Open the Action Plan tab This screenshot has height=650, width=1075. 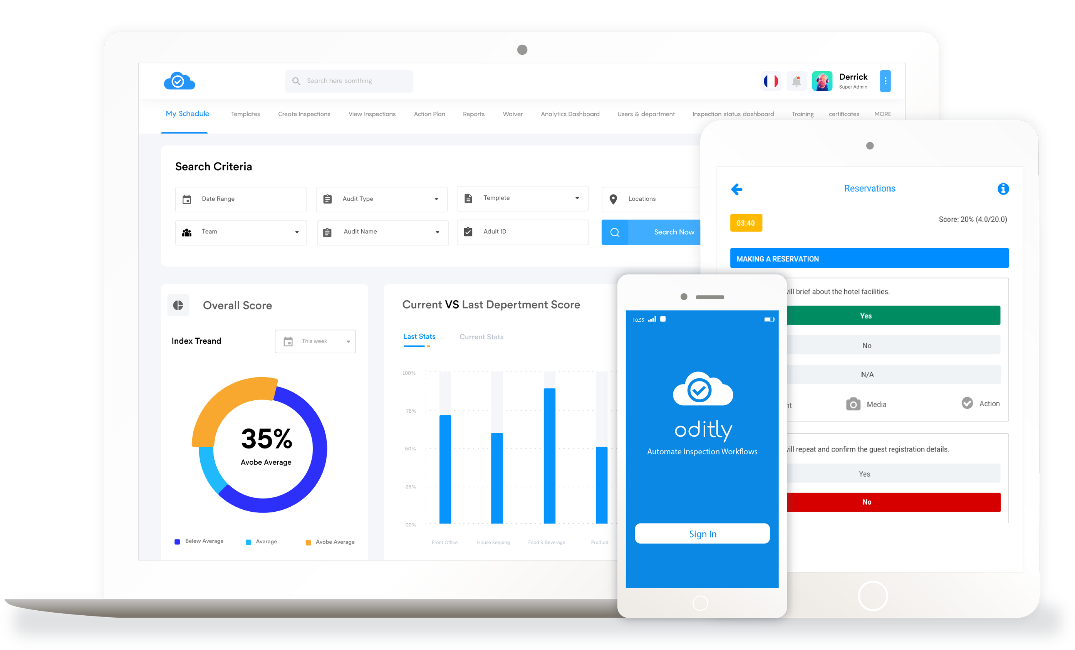429,114
